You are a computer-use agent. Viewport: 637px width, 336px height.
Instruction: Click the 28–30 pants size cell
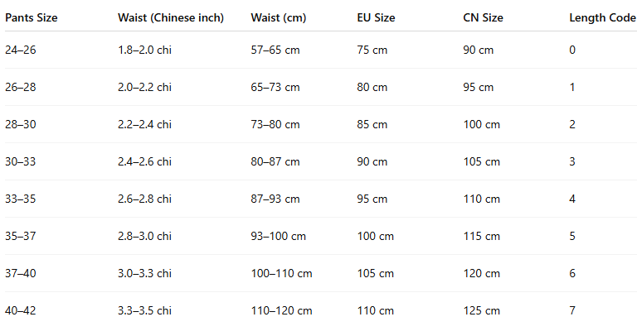tap(21, 124)
